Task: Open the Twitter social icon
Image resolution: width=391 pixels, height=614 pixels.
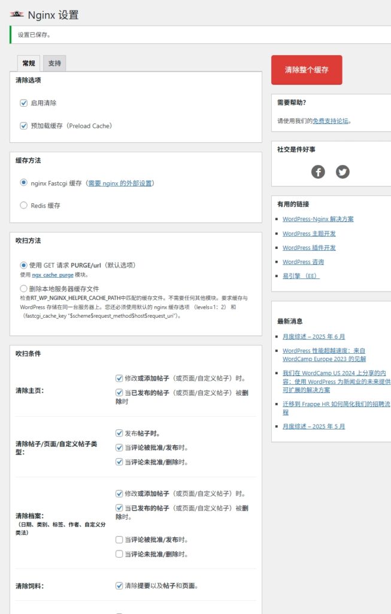Action: point(342,171)
